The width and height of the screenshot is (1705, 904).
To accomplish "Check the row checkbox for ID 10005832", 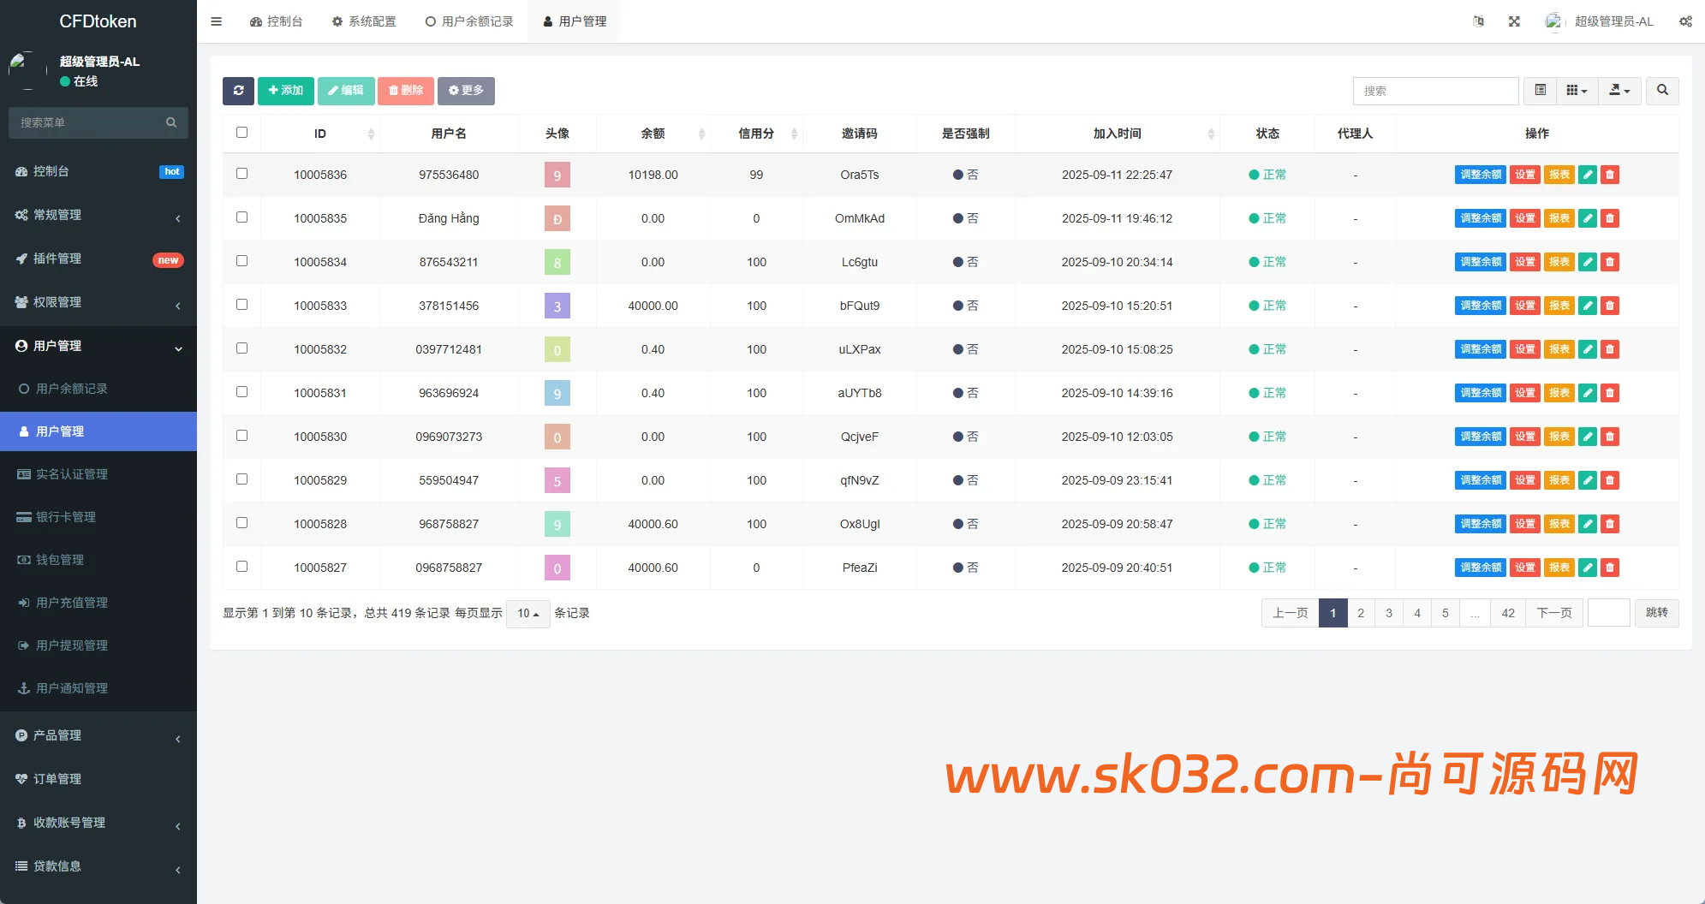I will pos(241,348).
